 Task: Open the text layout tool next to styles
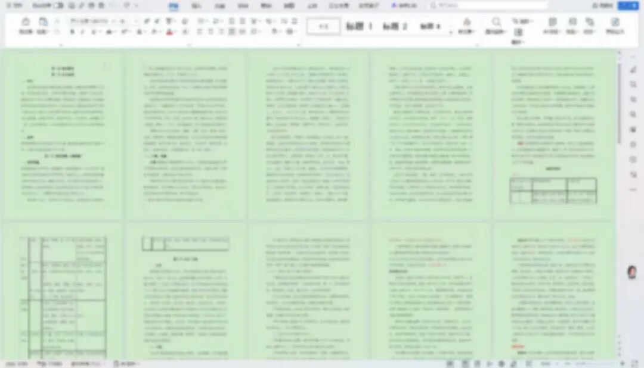466,26
